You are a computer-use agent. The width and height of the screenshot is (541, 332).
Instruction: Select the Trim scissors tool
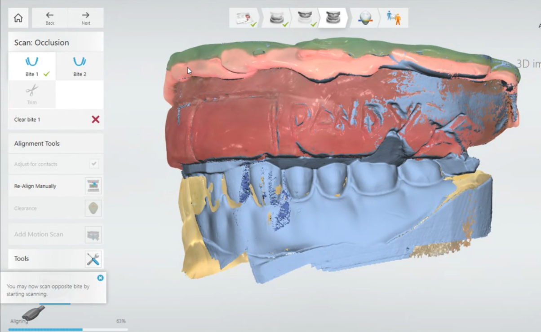coord(32,94)
